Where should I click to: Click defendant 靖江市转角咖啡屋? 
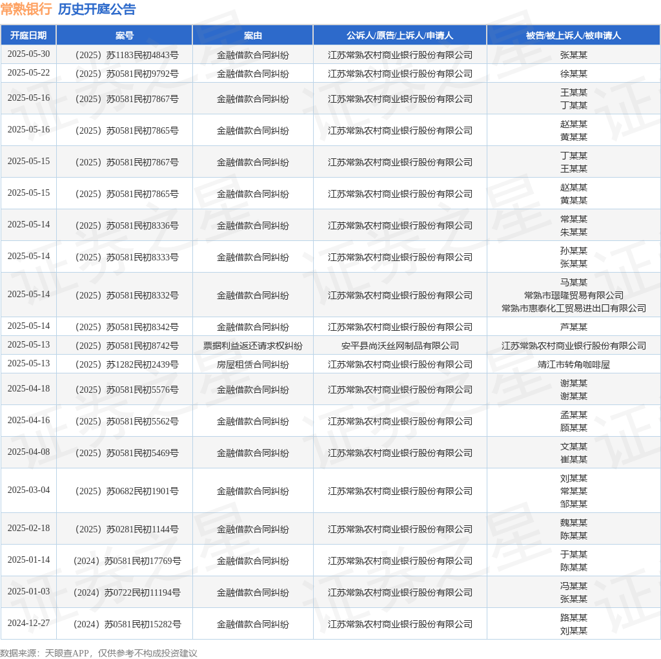point(573,364)
